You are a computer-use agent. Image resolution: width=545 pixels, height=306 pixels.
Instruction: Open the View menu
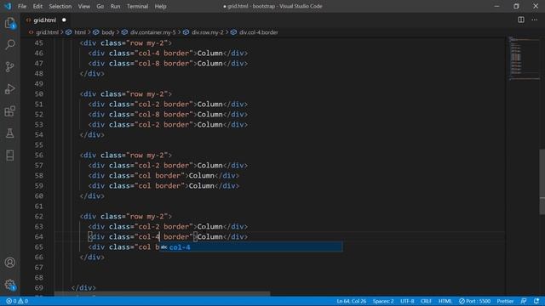point(83,6)
